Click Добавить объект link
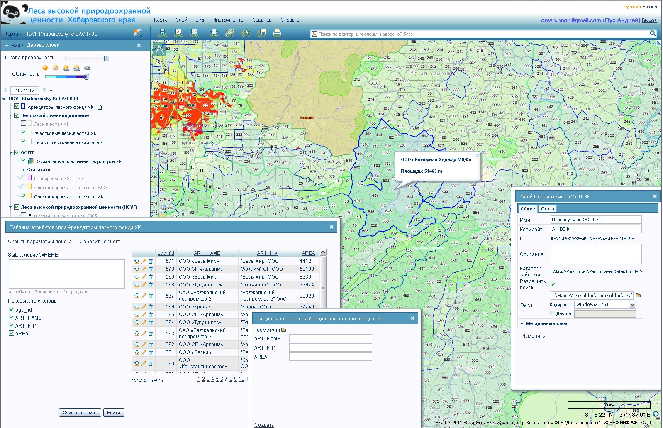Screen dimensions: 663x428 (x=100, y=242)
